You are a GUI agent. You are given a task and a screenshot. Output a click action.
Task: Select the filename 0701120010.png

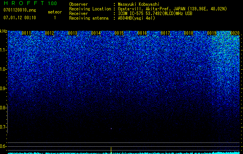click(20, 10)
